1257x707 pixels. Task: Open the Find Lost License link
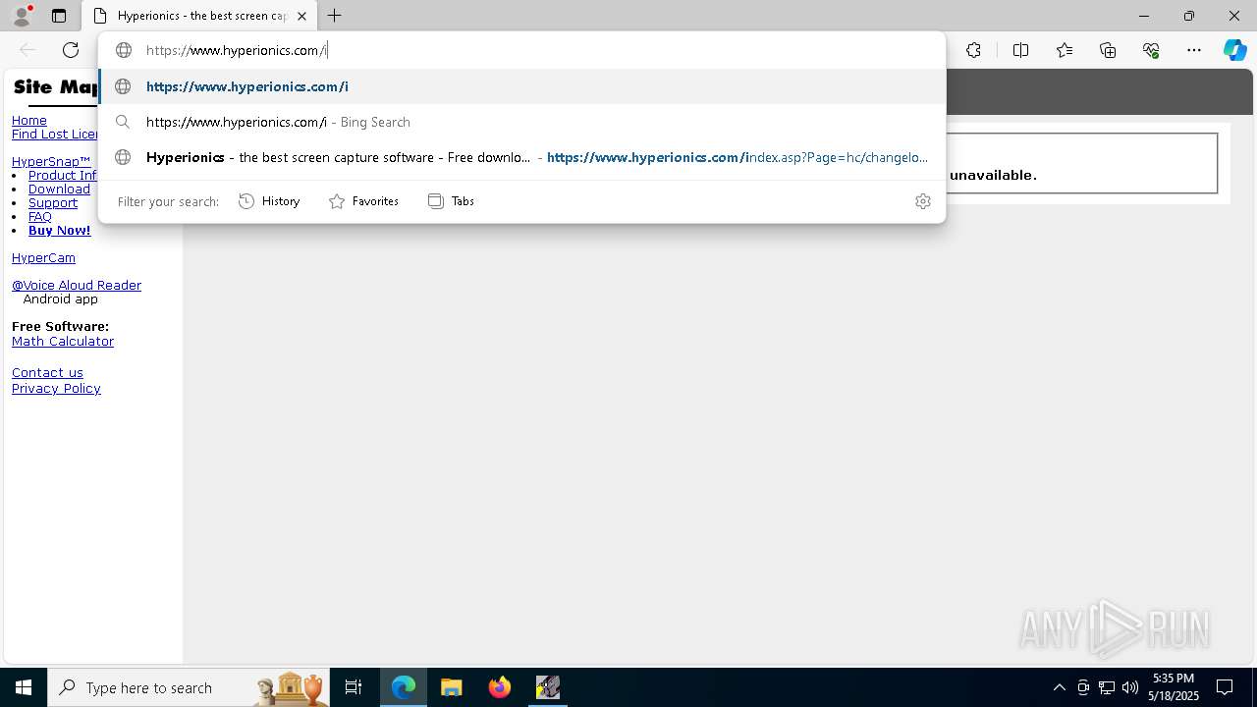55,134
